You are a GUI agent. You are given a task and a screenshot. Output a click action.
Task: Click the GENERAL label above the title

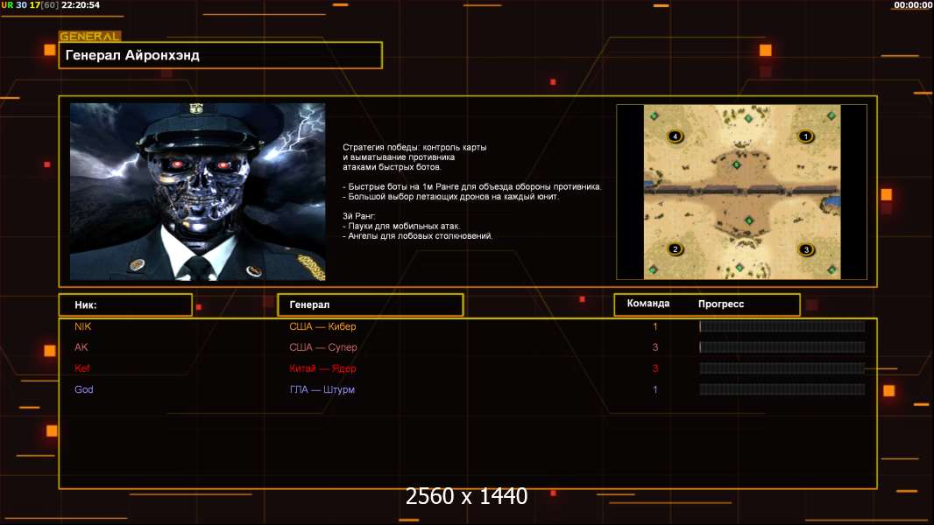pyautogui.click(x=90, y=36)
